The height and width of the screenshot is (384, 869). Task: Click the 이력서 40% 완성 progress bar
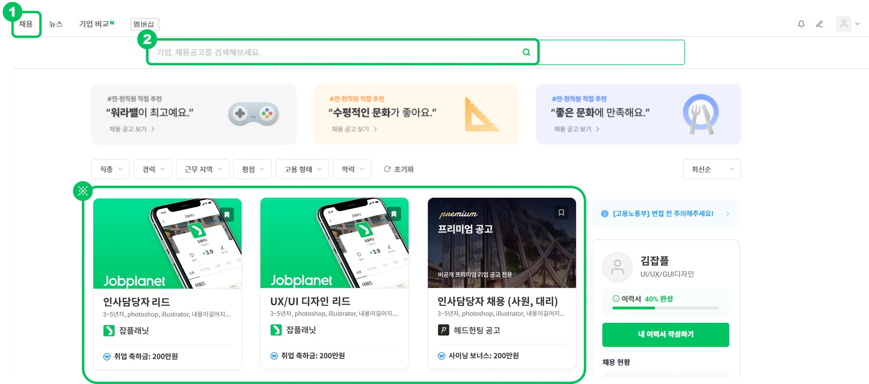pos(665,308)
